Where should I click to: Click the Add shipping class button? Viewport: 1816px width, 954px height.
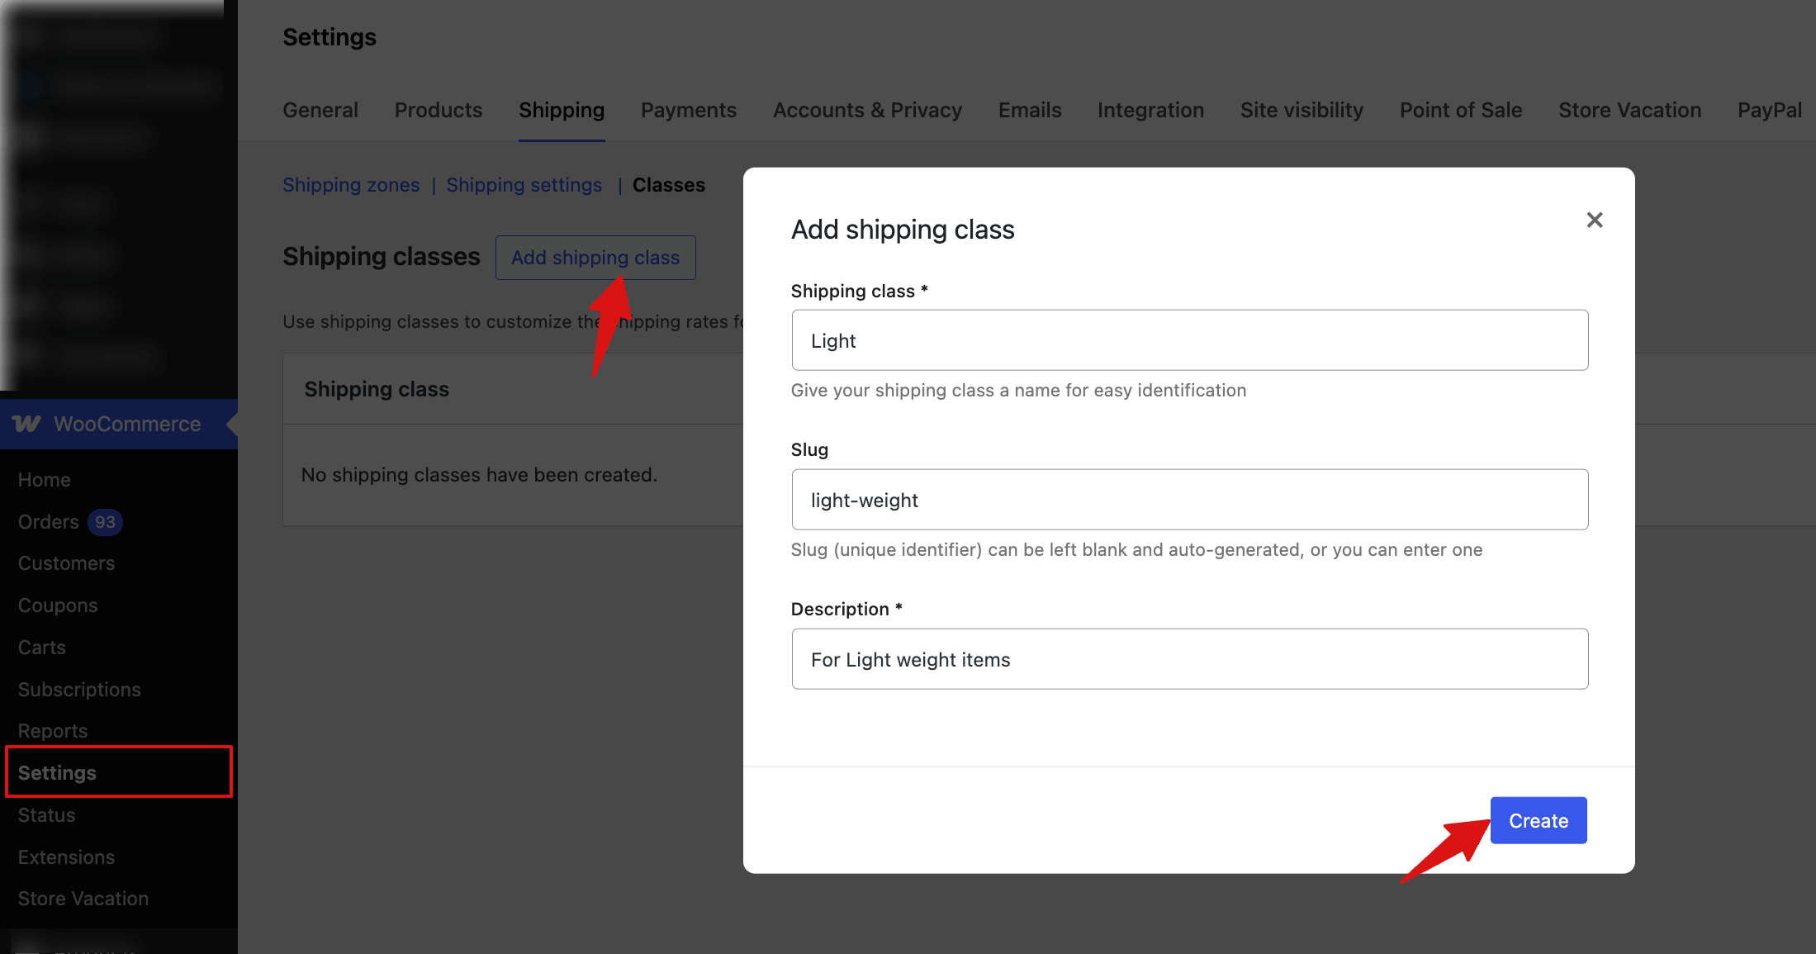(x=595, y=257)
